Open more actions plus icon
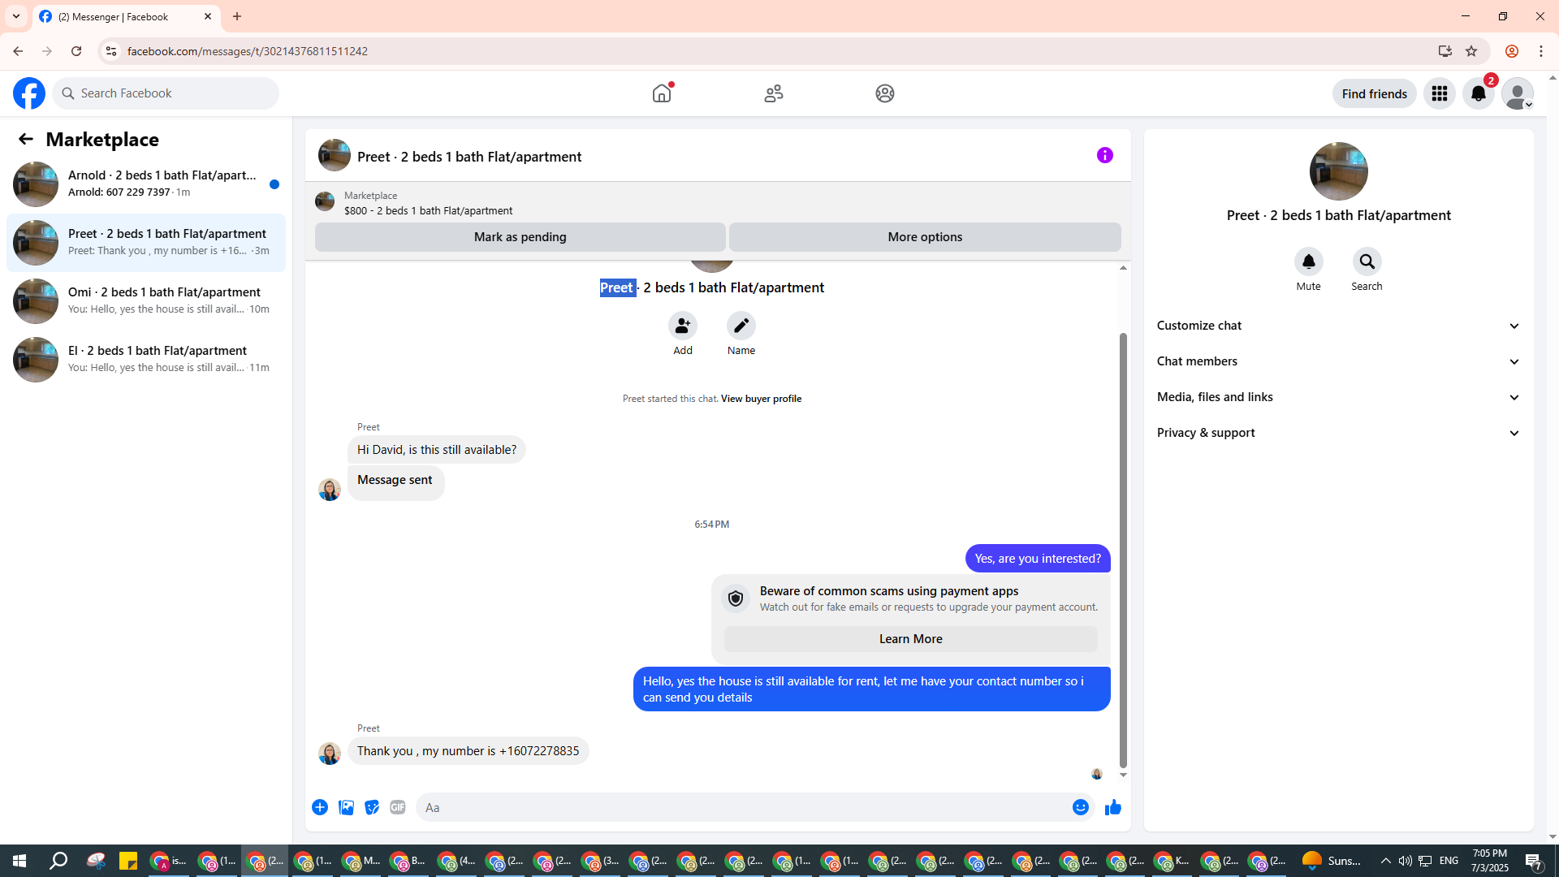Viewport: 1559px width, 877px height. click(320, 807)
